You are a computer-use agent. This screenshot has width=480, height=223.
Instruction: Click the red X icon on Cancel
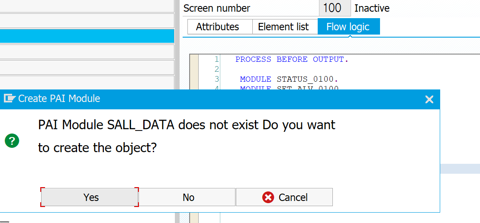pyautogui.click(x=268, y=198)
